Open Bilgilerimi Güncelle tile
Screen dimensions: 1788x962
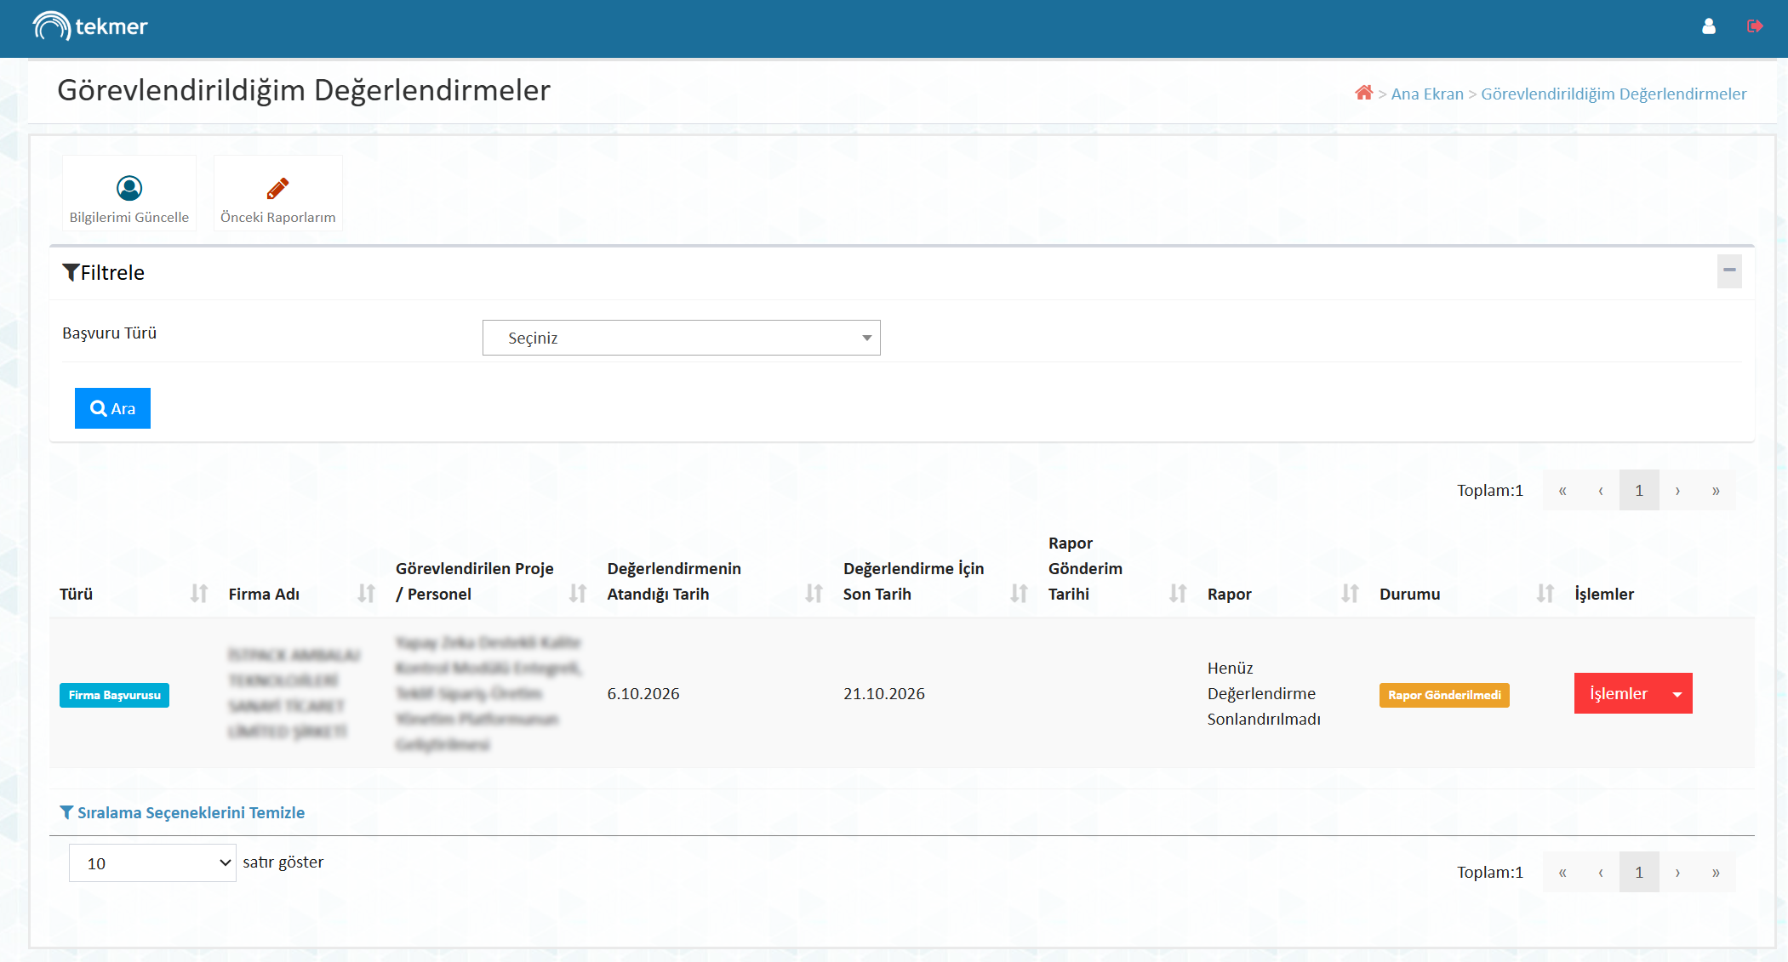(x=129, y=193)
